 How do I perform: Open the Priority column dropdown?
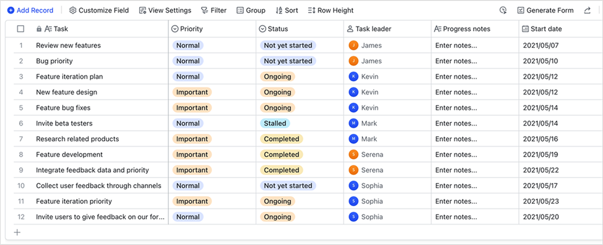point(175,29)
